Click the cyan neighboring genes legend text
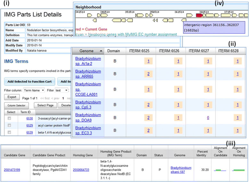This screenshot has height=182, width=249. click(126, 34)
